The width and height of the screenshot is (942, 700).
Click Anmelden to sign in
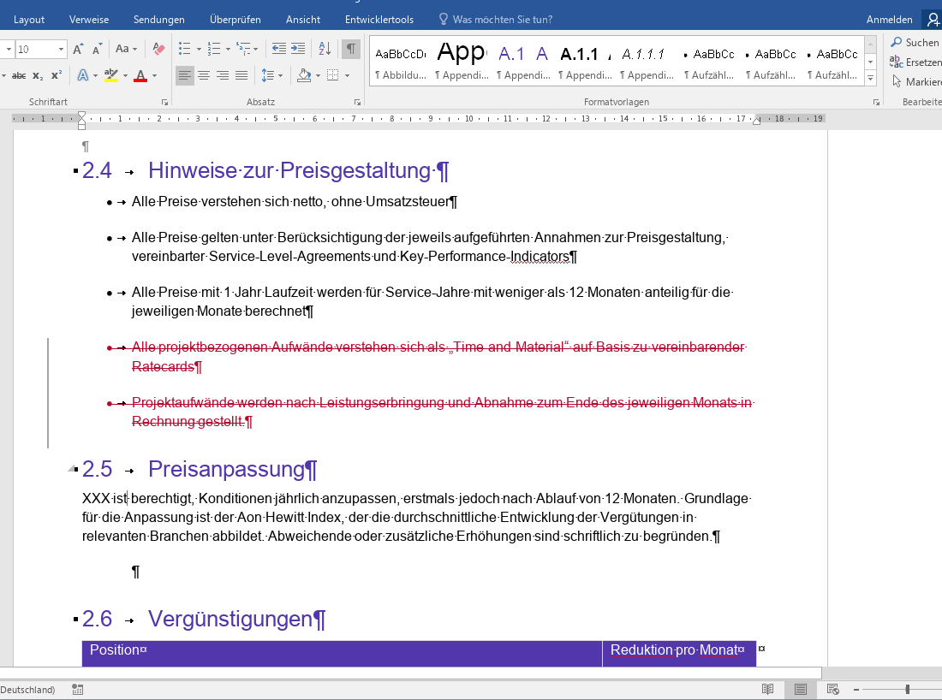coord(889,19)
